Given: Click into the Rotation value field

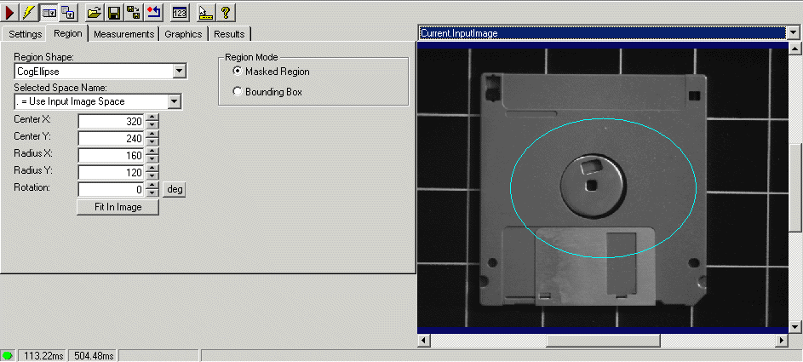Looking at the screenshot, I should tap(112, 189).
